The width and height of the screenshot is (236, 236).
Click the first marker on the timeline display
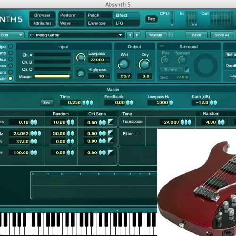33,174
